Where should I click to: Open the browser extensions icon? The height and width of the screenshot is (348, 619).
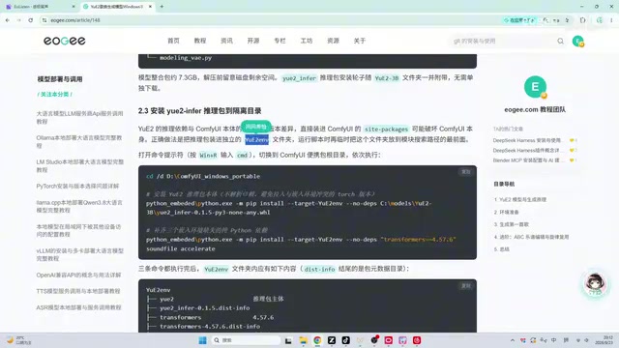583,20
